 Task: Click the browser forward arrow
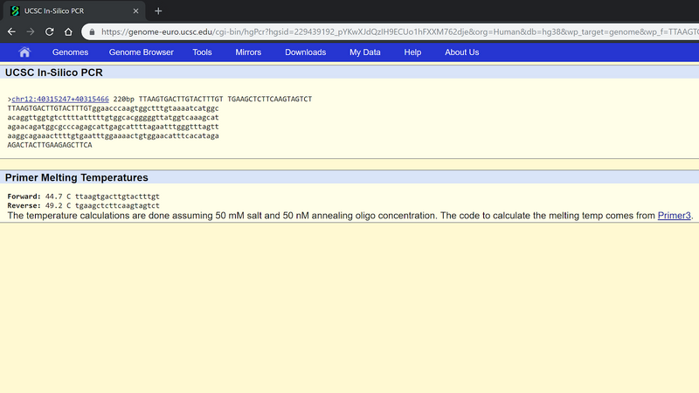click(31, 31)
